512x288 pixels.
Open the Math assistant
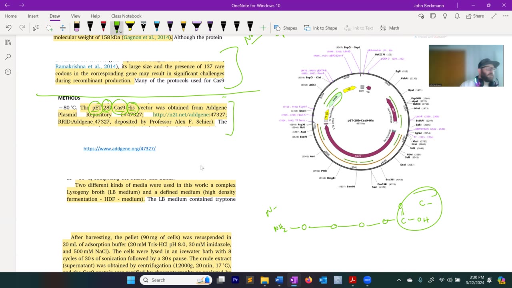point(390,28)
